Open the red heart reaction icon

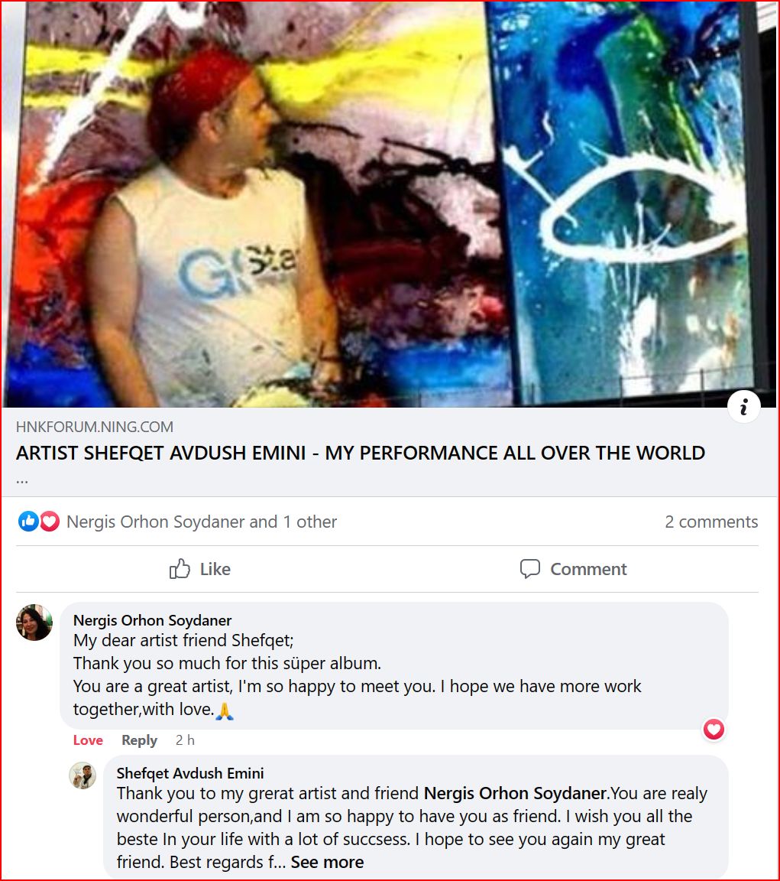(50, 522)
